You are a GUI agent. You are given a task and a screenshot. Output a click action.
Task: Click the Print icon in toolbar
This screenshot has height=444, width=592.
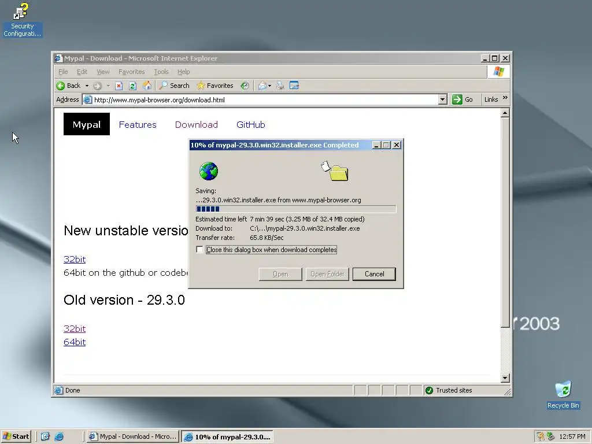tap(280, 86)
